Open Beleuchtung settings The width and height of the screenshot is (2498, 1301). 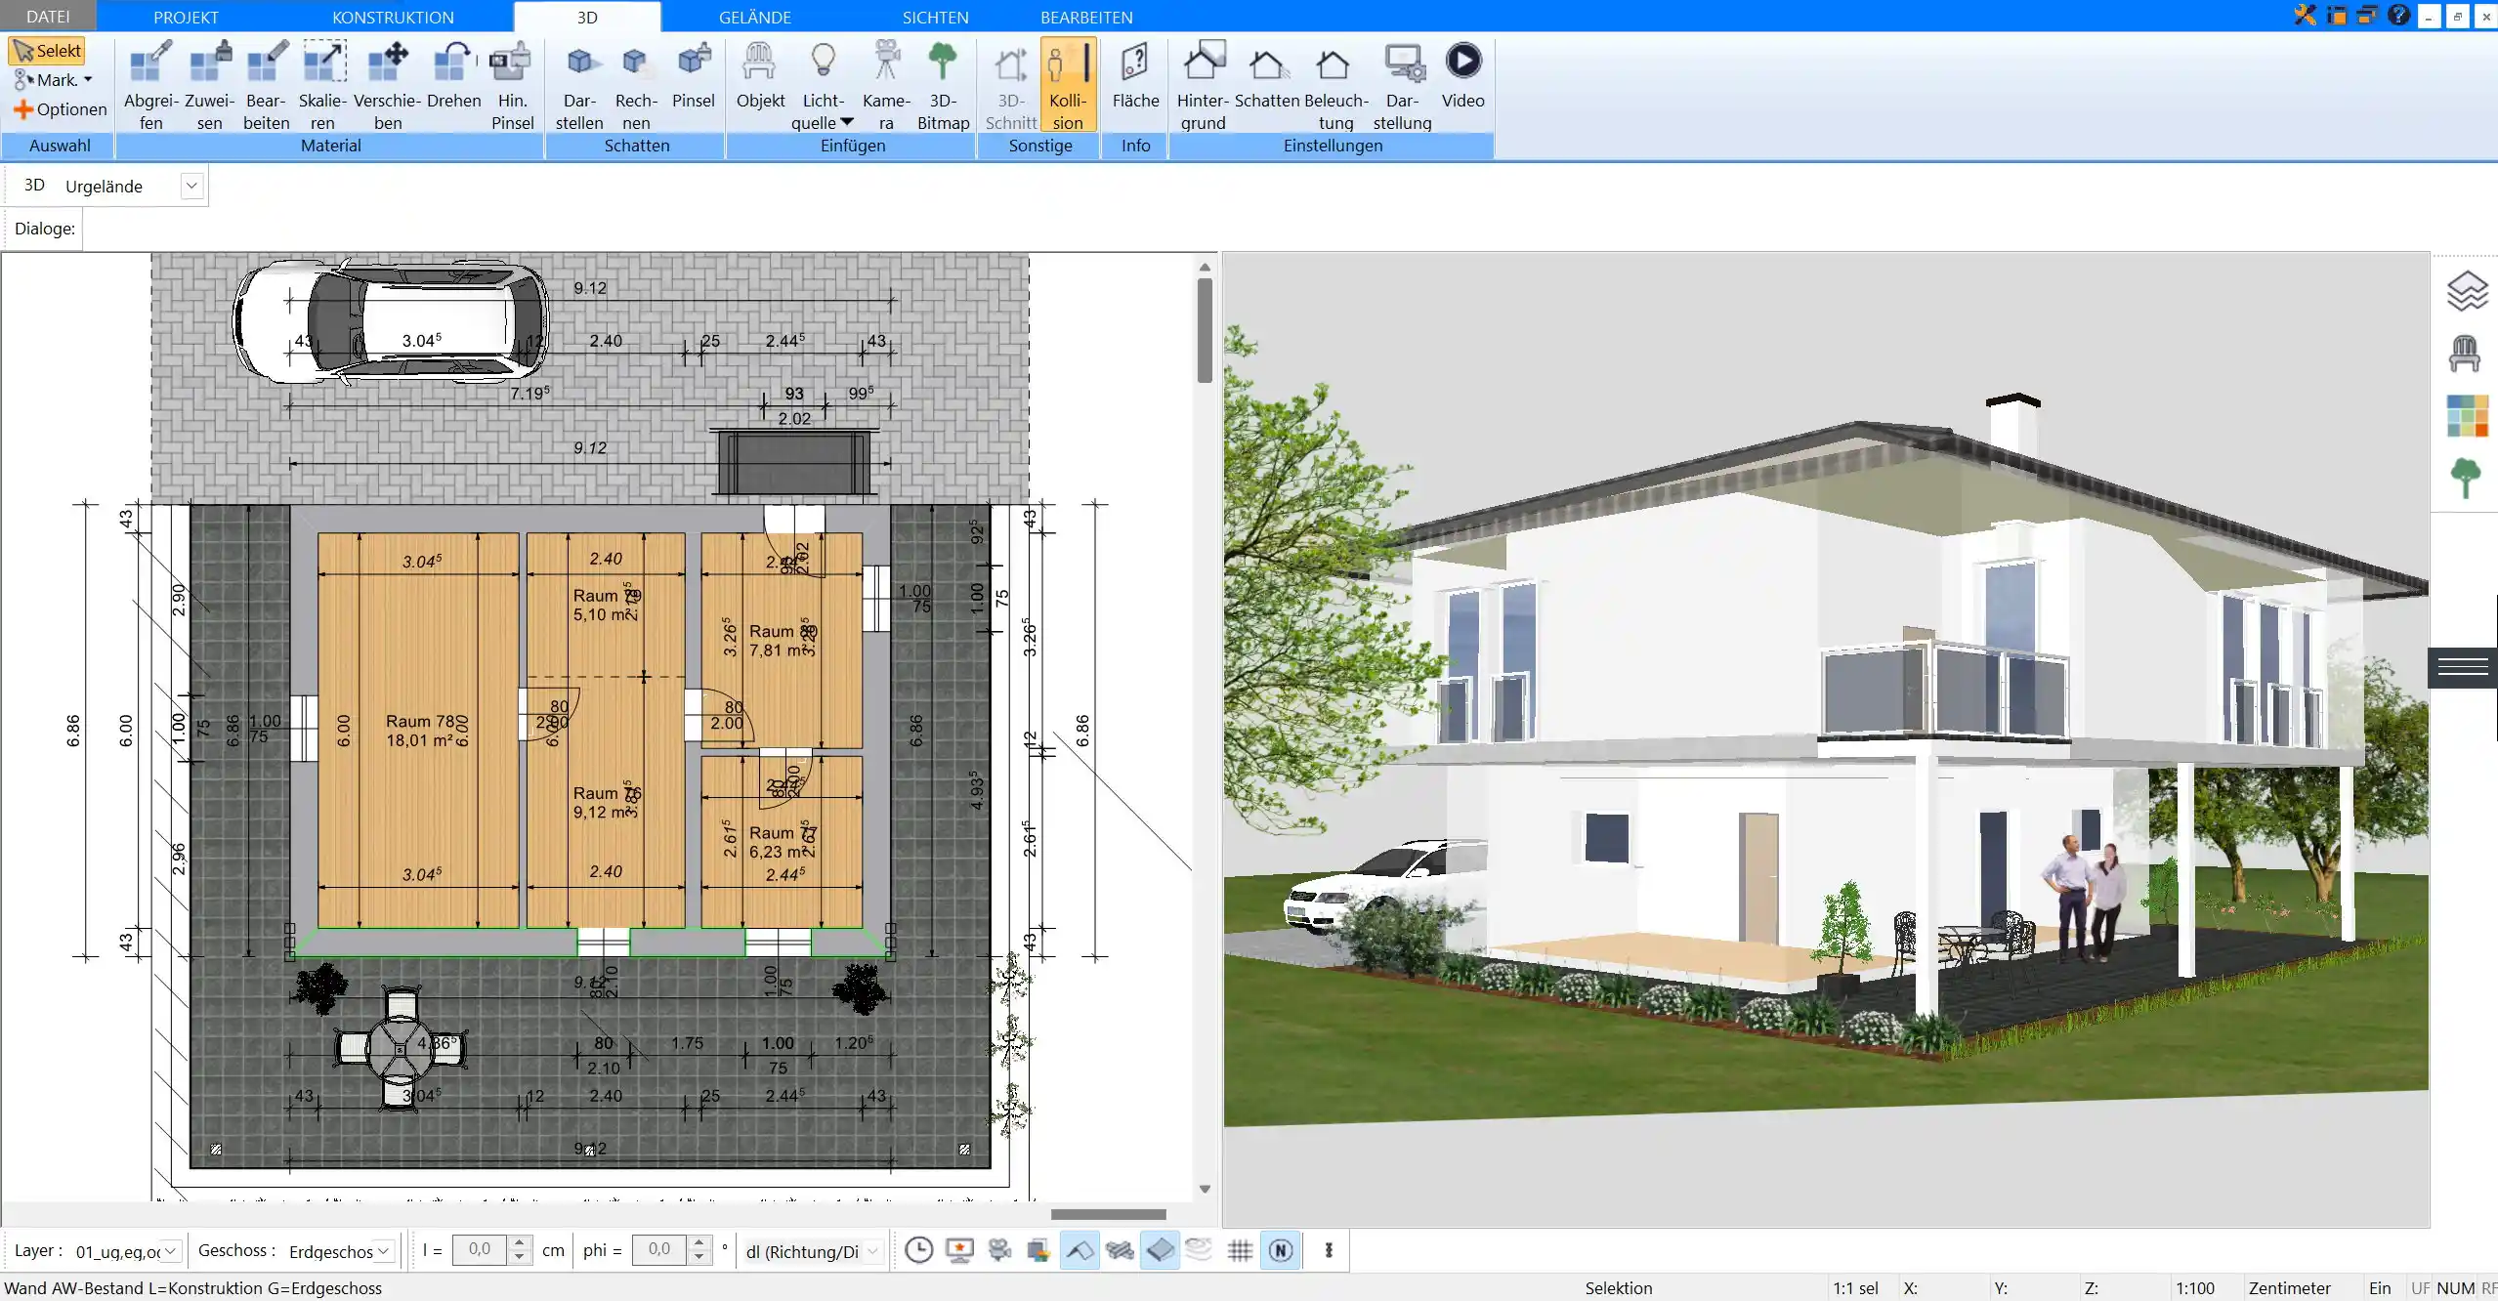(x=1335, y=86)
